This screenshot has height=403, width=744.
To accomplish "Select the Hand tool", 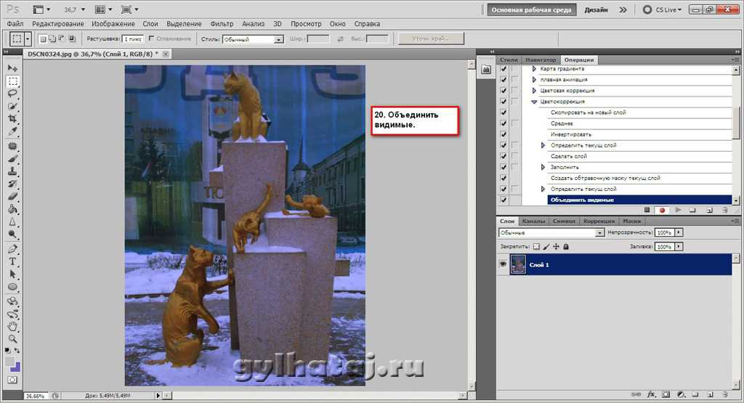I will pyautogui.click(x=12, y=326).
